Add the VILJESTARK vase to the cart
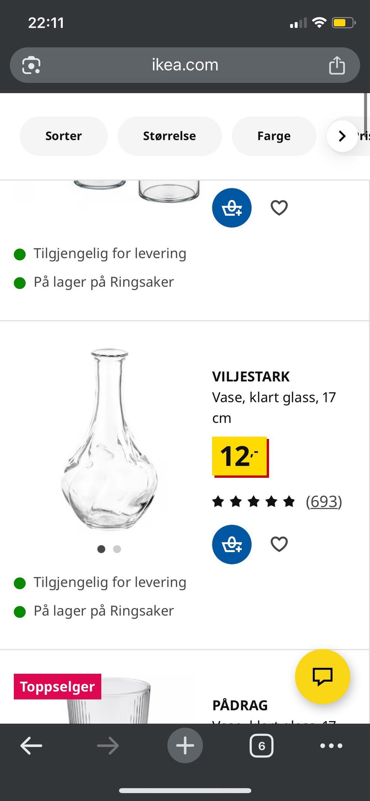The image size is (370, 801). (x=232, y=544)
